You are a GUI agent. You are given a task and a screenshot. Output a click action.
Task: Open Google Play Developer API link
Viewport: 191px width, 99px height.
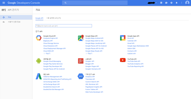click(53, 66)
